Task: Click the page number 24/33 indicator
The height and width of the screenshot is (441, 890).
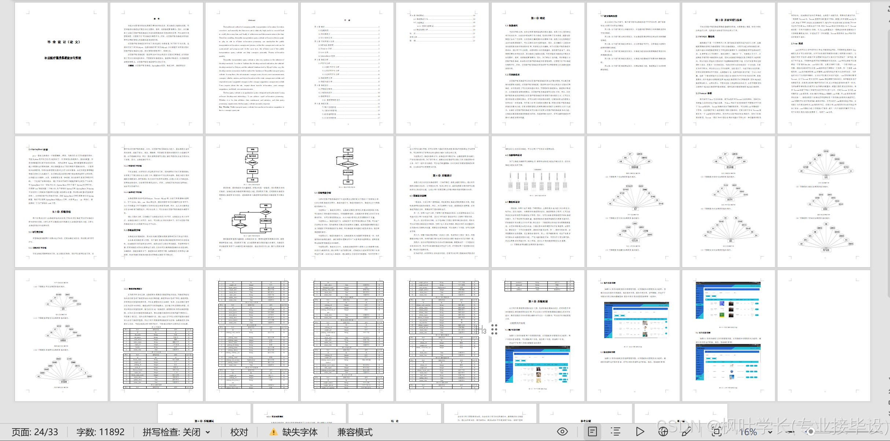Action: 35,432
